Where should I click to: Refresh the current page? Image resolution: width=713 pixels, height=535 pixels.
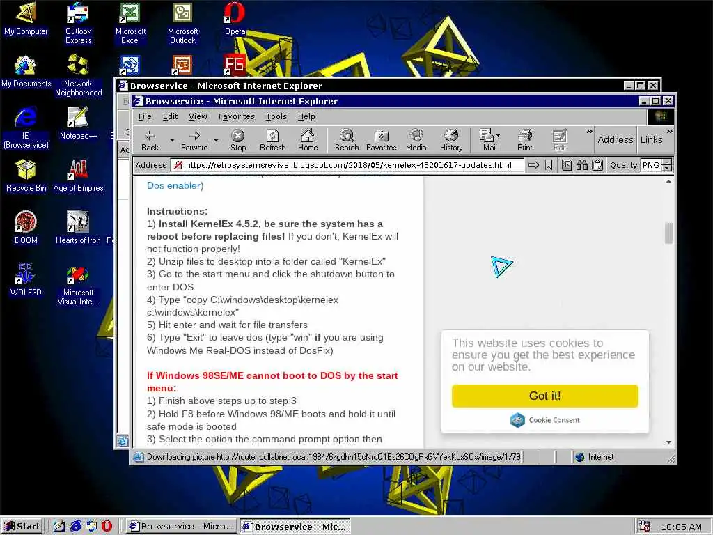click(272, 139)
